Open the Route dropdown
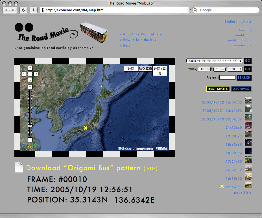This screenshot has width=262, height=218. point(215,61)
